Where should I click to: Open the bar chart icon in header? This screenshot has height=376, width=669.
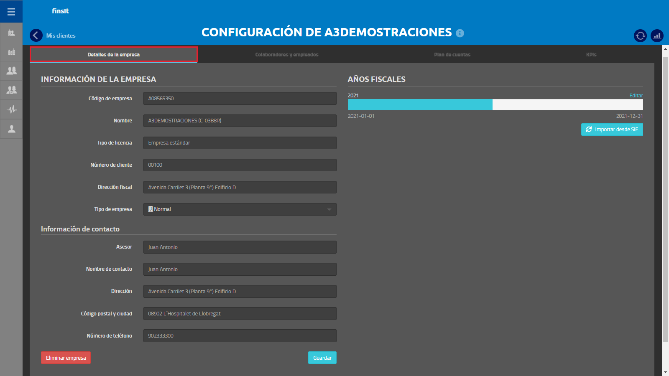click(657, 36)
